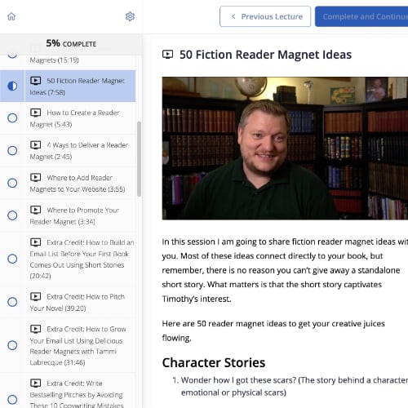Mark 4 Ways to Deliver a Reader Magnet circle

tap(12, 150)
